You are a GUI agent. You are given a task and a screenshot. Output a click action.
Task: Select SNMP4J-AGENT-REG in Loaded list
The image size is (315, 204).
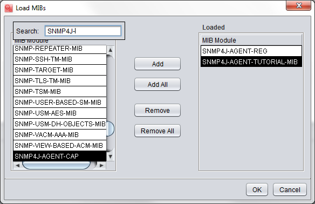(251, 51)
